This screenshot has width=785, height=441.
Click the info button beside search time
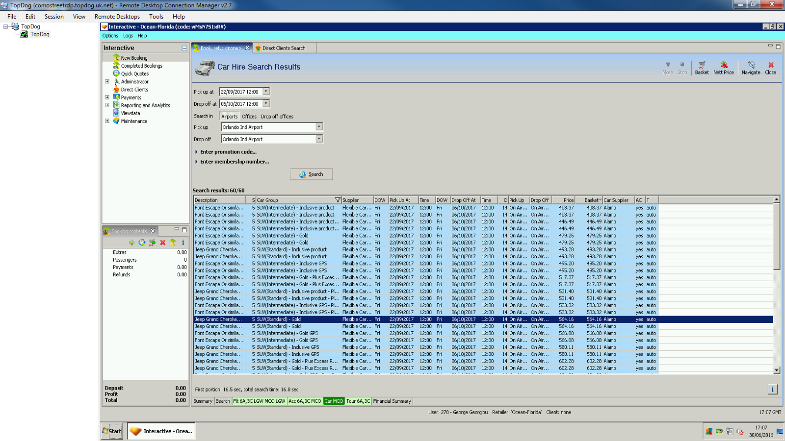coord(772,389)
